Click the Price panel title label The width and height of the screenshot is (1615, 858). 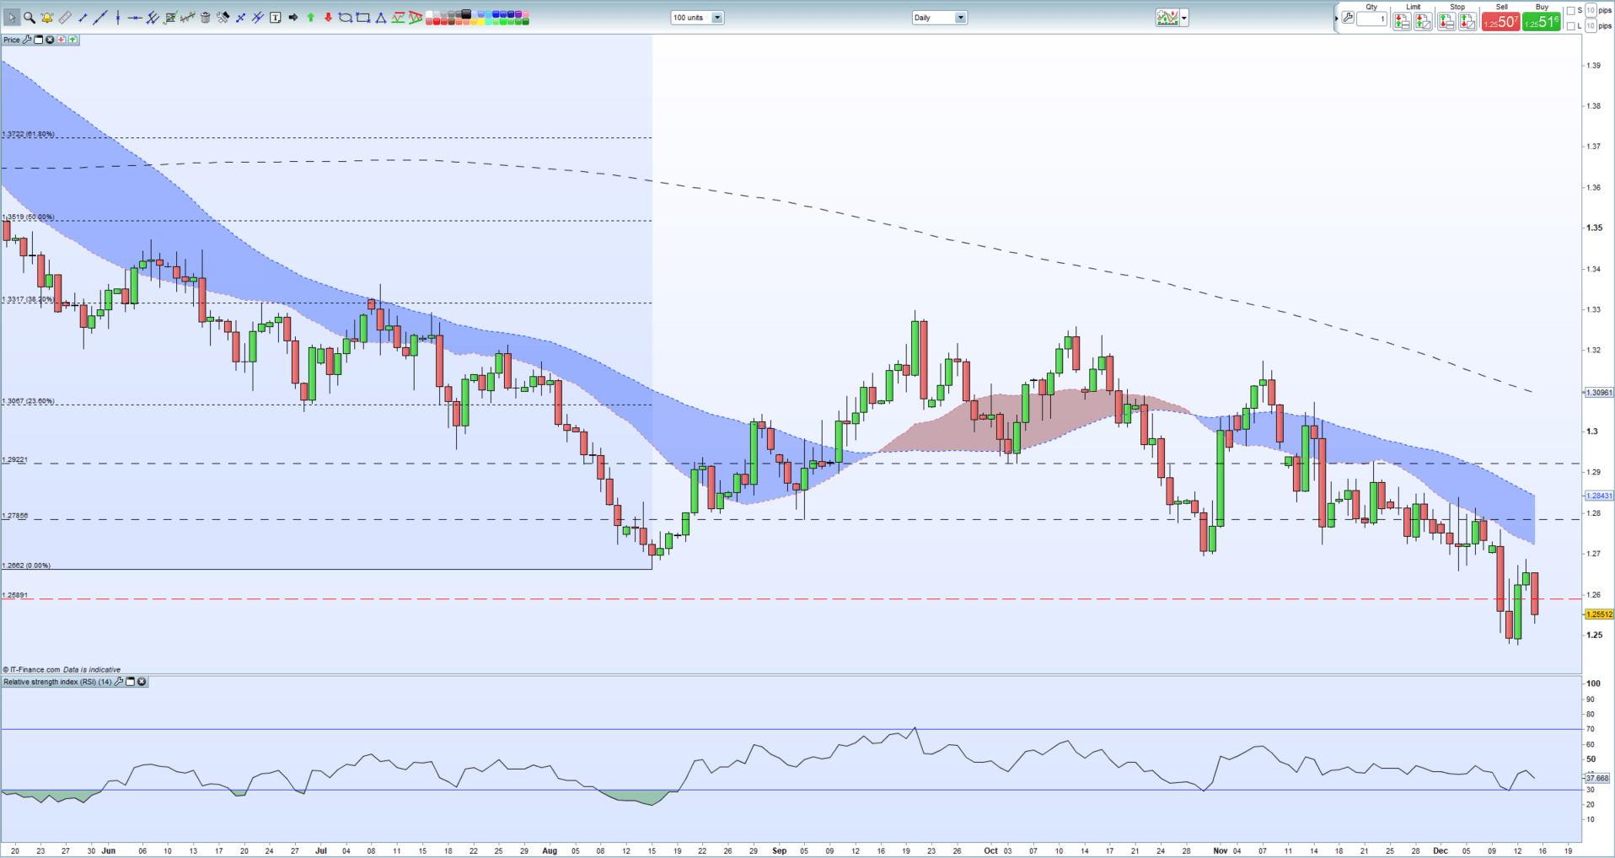12,40
